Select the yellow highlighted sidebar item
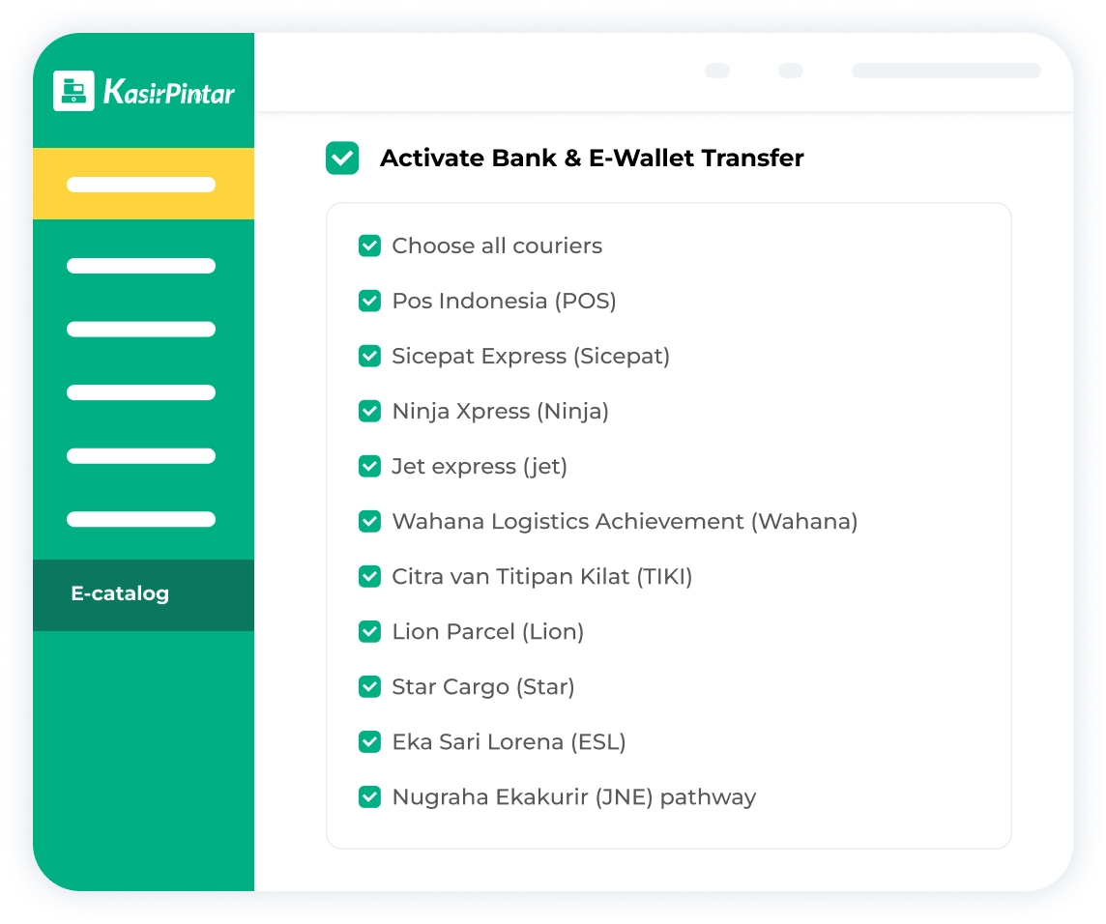Image resolution: width=1106 pixels, height=924 pixels. (x=143, y=184)
